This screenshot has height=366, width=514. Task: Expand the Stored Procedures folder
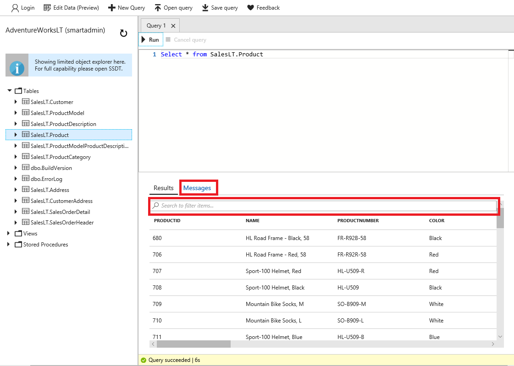point(9,245)
